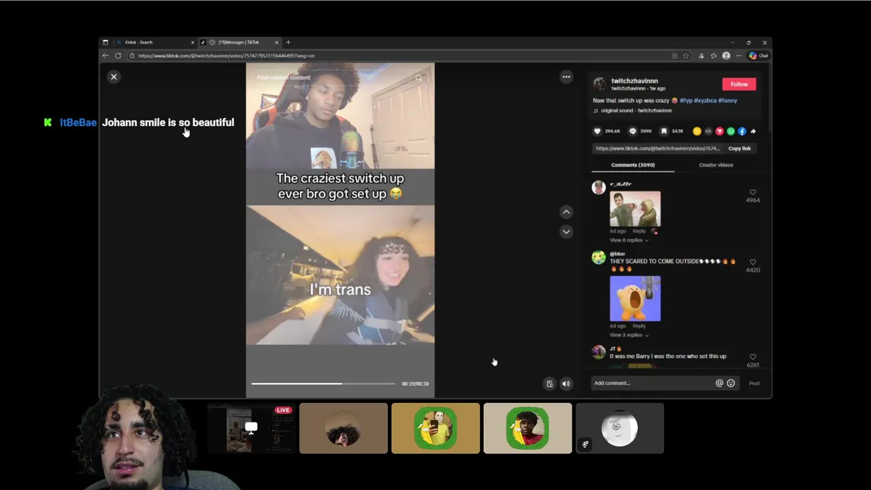
Task: Click the embed code share icon
Action: coord(708,131)
